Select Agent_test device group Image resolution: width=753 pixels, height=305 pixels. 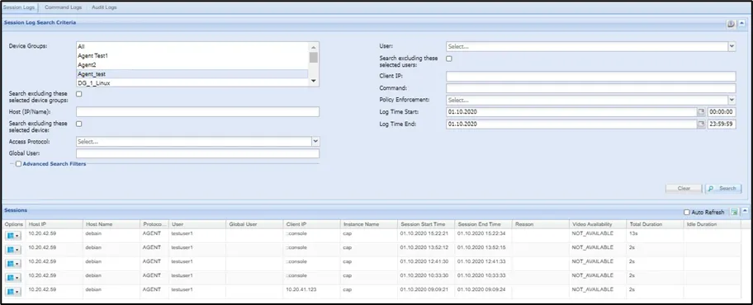click(x=192, y=74)
